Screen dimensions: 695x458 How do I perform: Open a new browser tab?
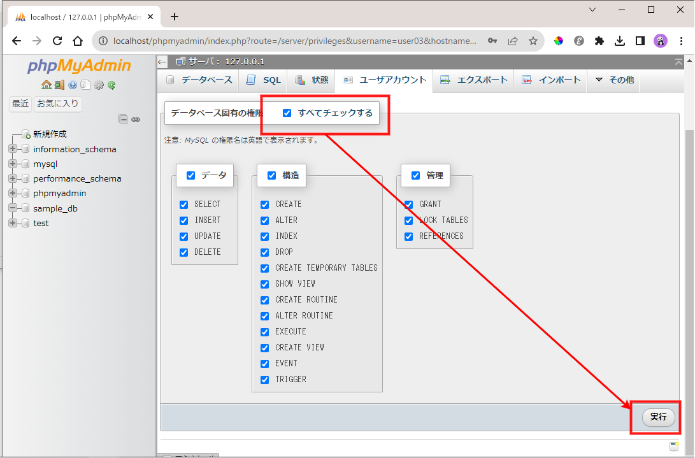point(174,17)
